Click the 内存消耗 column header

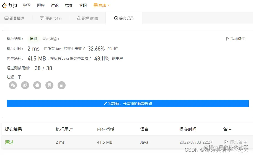pyautogui.click(x=105, y=129)
